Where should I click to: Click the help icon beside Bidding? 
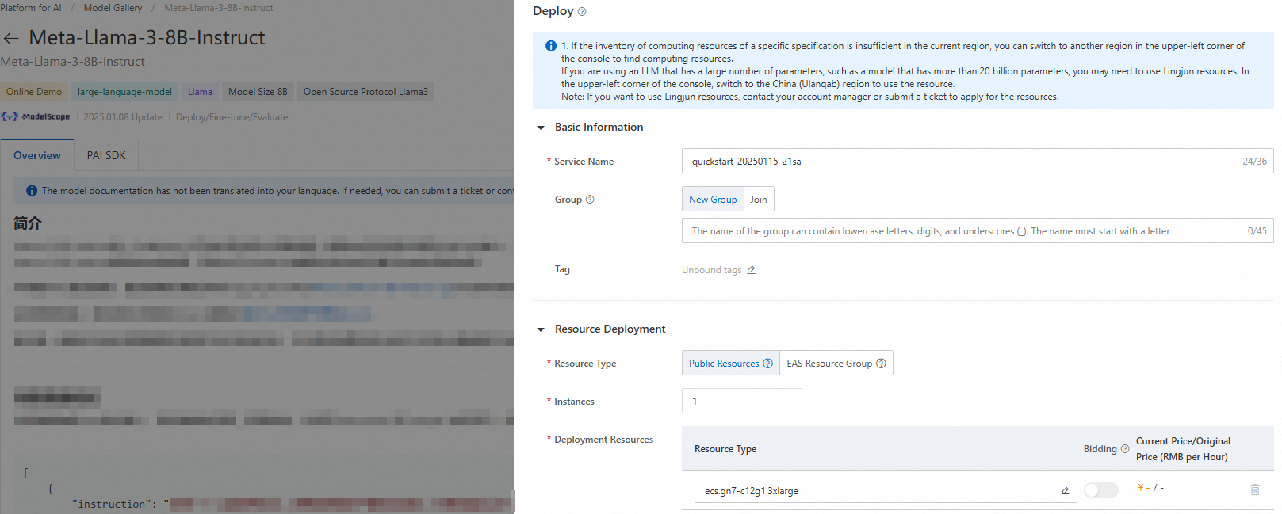[x=1125, y=449]
